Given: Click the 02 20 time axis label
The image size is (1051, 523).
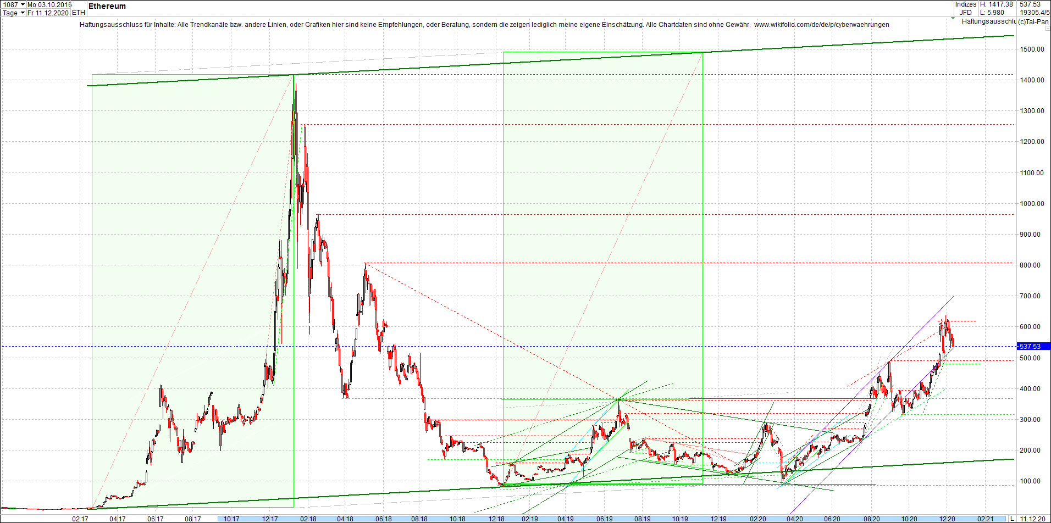Looking at the screenshot, I should coord(758,519).
